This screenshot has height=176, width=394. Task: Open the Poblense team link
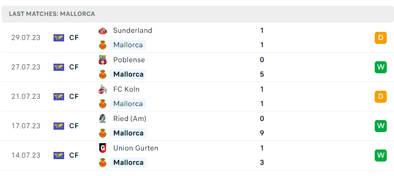pyautogui.click(x=129, y=60)
